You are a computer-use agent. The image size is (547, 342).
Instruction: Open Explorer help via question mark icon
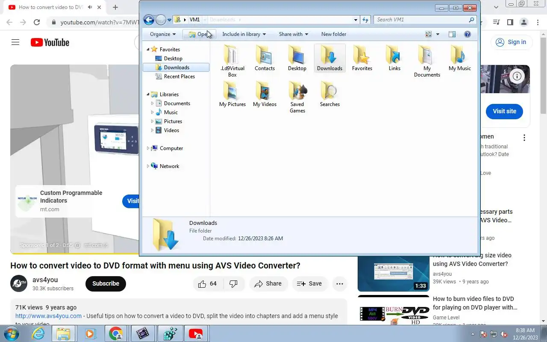point(468,34)
